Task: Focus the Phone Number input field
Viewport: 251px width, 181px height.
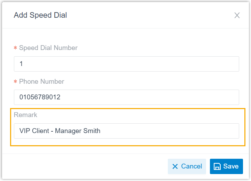Action: pos(126,97)
